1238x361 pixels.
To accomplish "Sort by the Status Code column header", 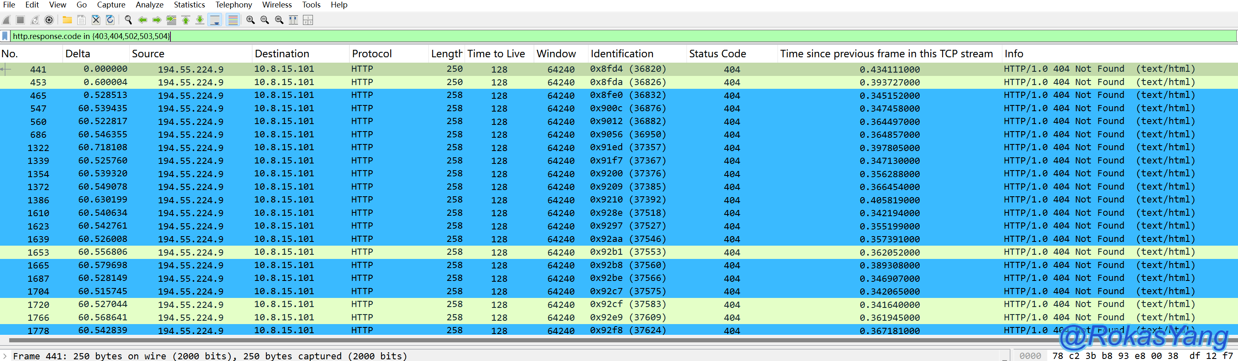I will 717,54.
